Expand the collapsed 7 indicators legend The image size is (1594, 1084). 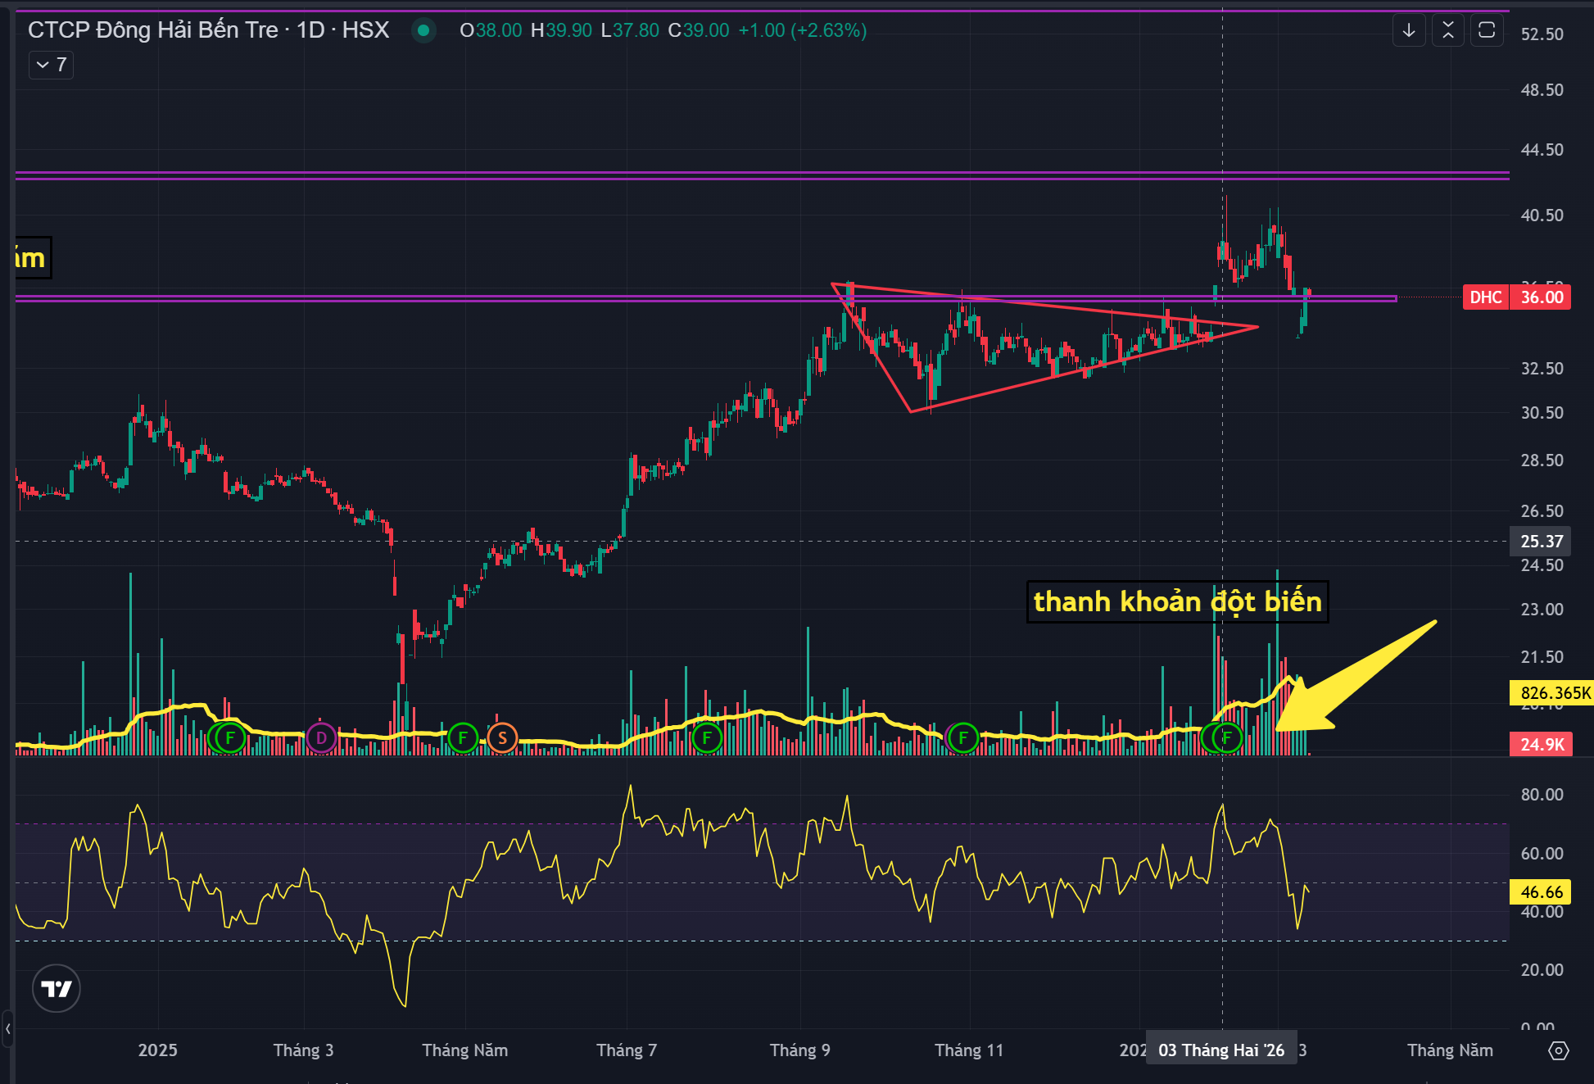coord(51,65)
